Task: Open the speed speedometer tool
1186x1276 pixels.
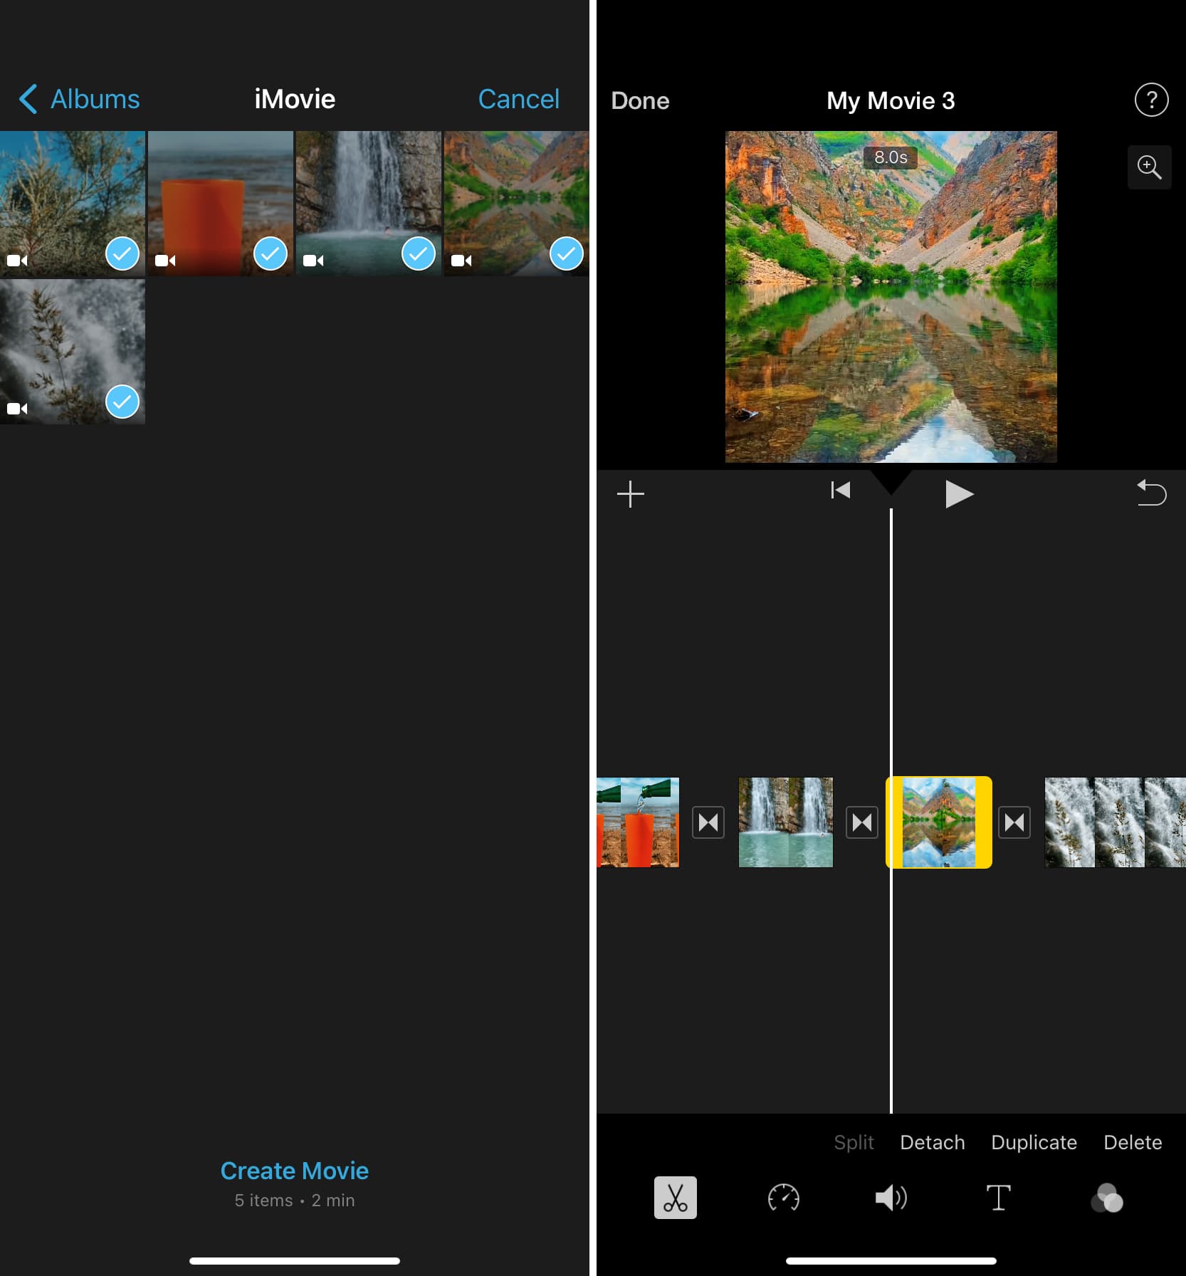Action: pyautogui.click(x=784, y=1198)
